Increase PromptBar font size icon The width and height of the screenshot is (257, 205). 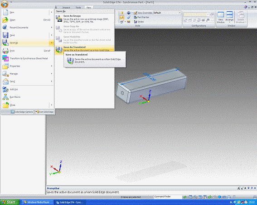(x=238, y=188)
